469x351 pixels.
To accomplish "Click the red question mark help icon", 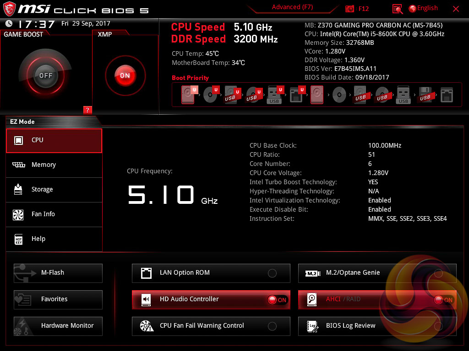I will [88, 110].
